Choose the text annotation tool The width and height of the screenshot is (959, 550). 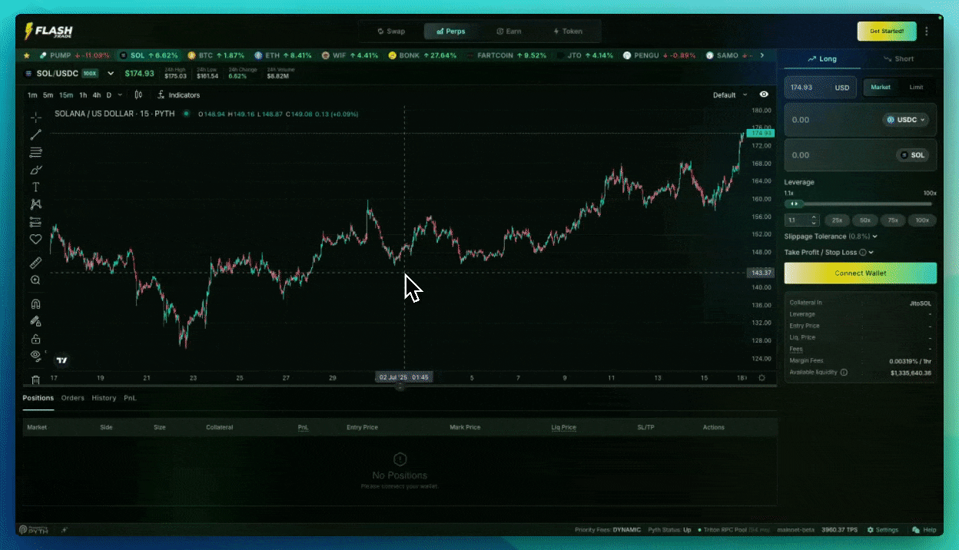point(35,187)
